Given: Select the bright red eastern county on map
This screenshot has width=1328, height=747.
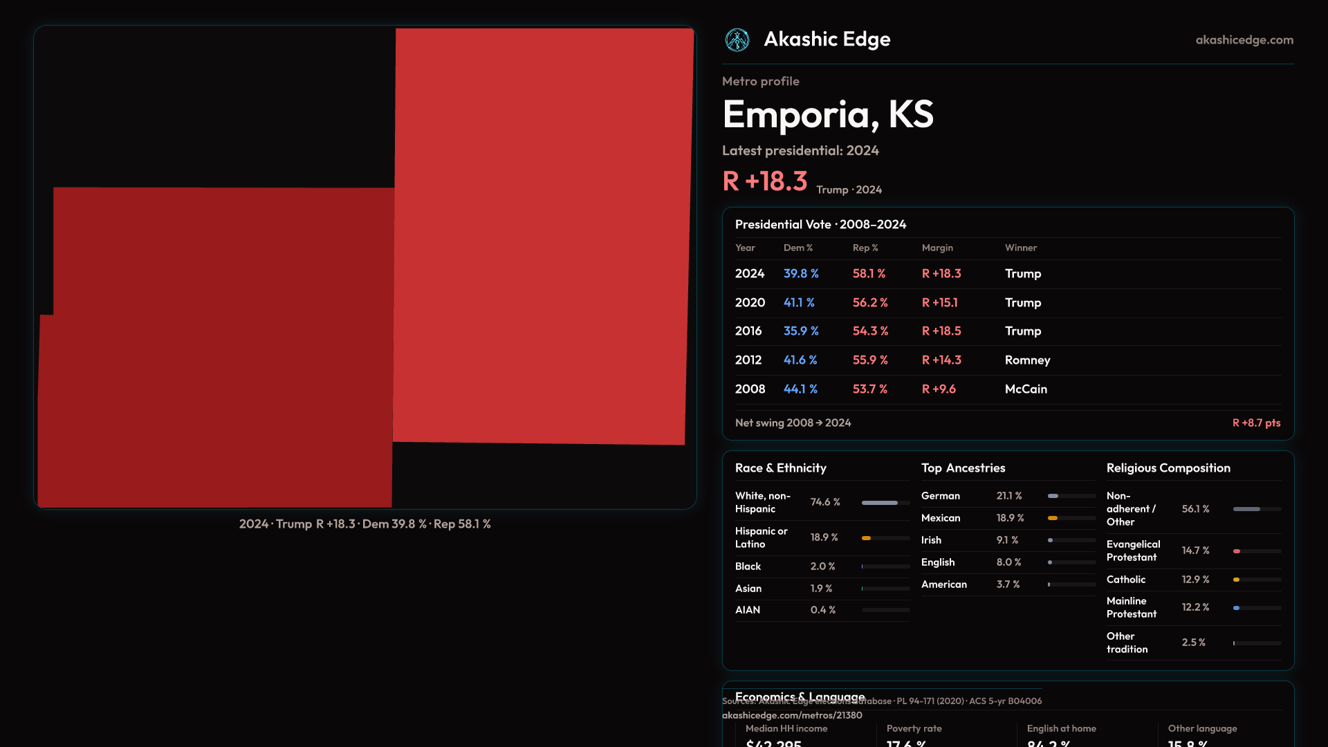Looking at the screenshot, I should click(543, 235).
